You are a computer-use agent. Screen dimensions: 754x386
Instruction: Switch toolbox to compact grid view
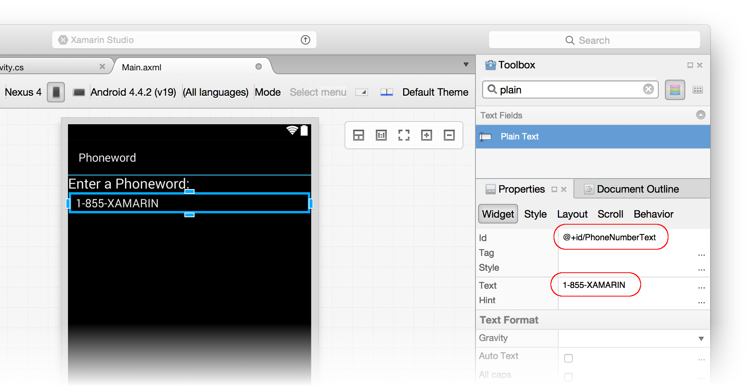[x=697, y=90]
